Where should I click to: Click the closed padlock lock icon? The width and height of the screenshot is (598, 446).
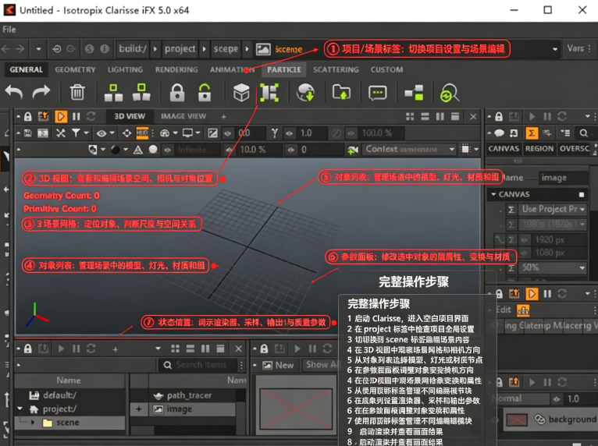coord(177,93)
